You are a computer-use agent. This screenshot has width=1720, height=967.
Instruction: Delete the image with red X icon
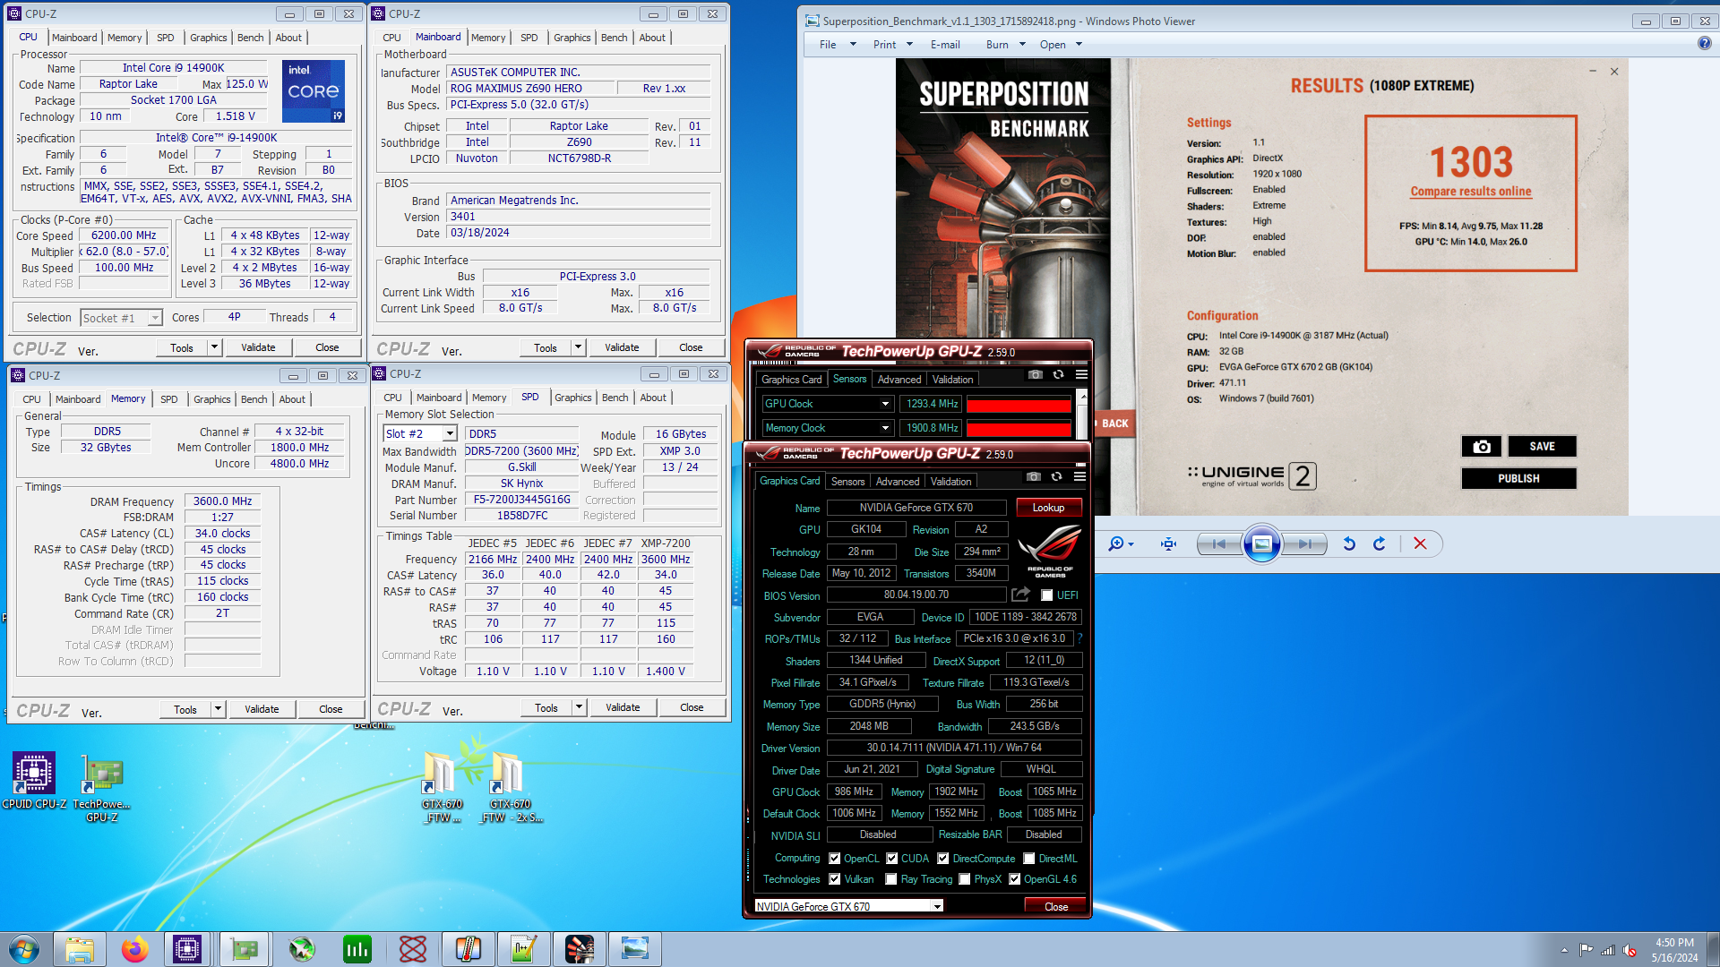1420,543
